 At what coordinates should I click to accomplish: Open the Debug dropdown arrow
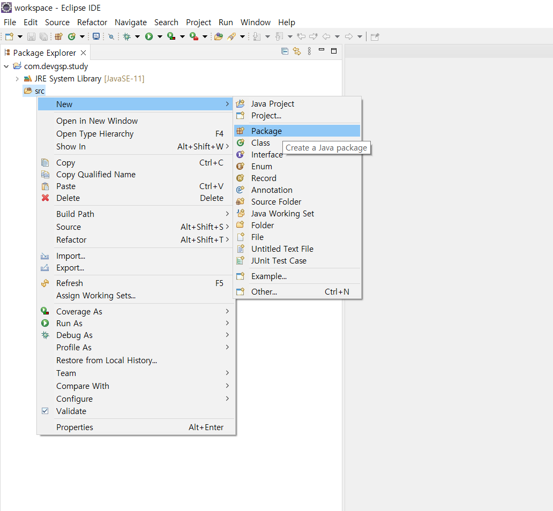(x=138, y=36)
